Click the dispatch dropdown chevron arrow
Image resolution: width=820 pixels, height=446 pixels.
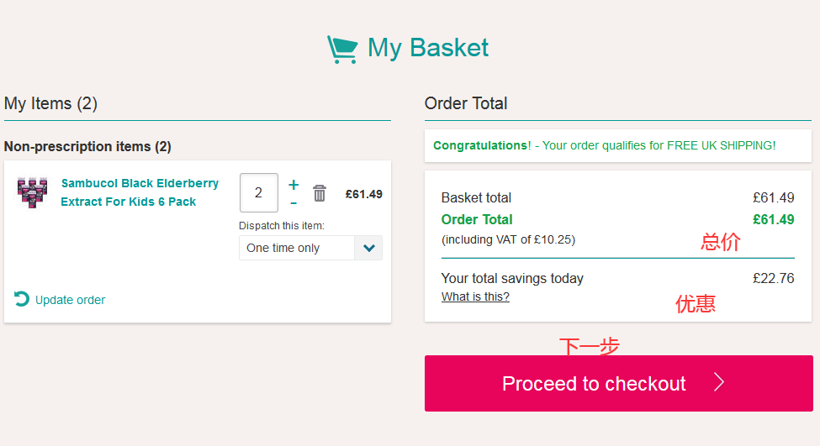(368, 248)
